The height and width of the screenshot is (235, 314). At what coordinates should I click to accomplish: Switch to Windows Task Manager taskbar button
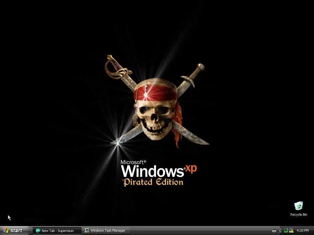(x=106, y=231)
